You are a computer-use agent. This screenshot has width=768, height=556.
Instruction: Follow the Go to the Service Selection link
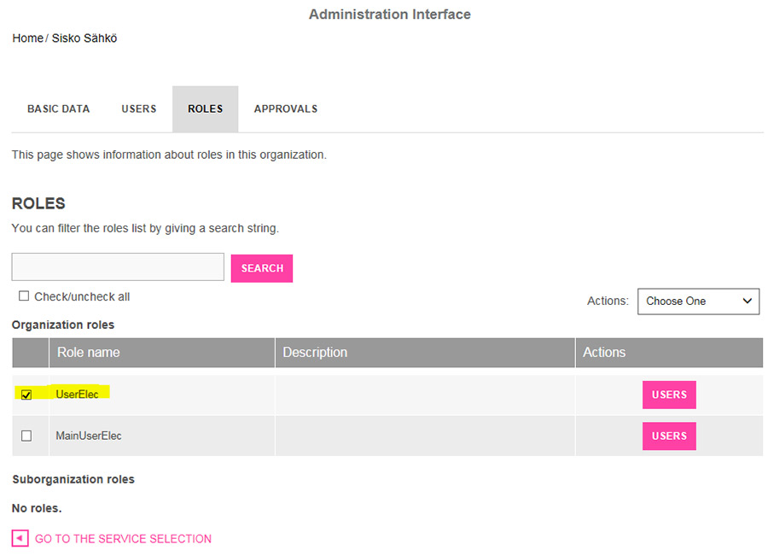(x=123, y=539)
